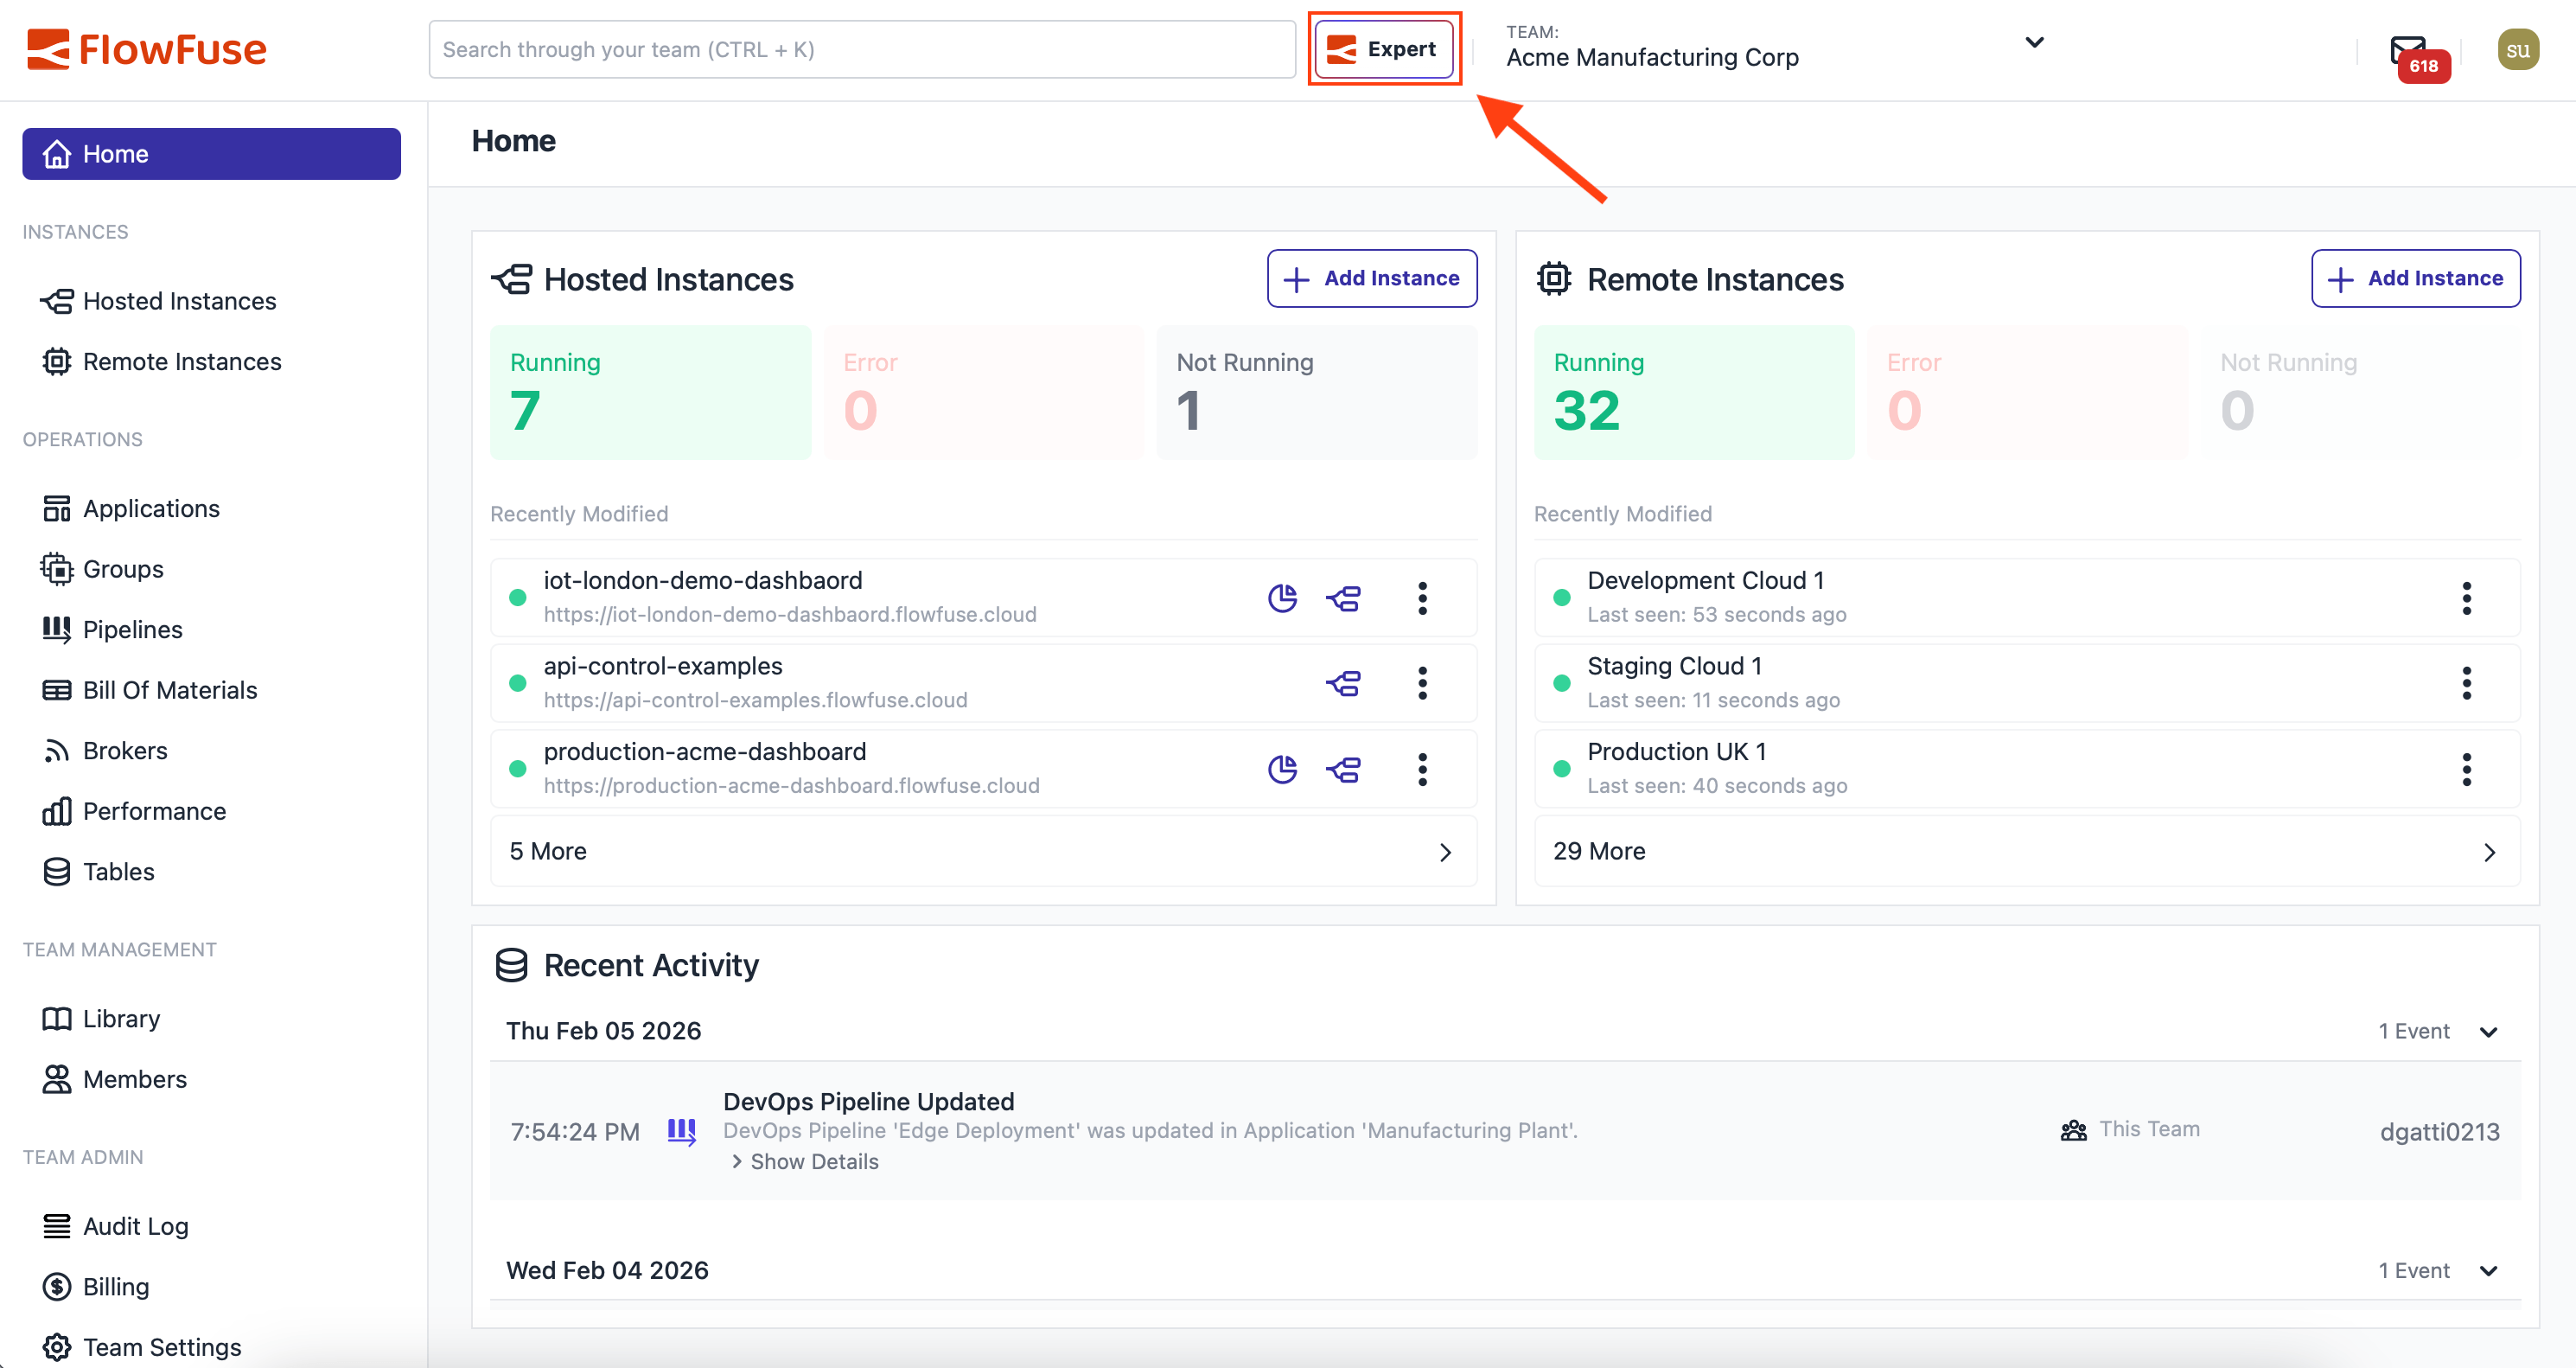Click instance editor icon on api-control-examples
2576x1368 pixels.
pos(1344,683)
